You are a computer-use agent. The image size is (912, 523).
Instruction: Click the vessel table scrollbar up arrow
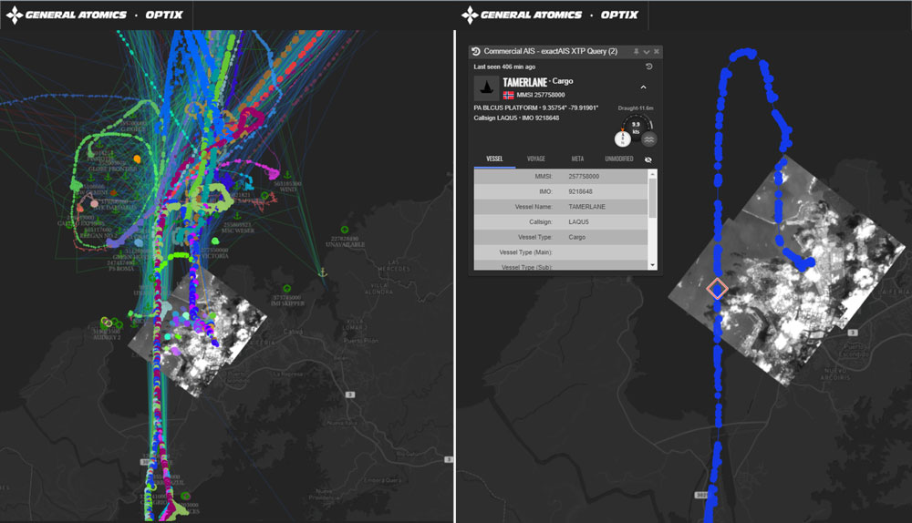point(653,174)
